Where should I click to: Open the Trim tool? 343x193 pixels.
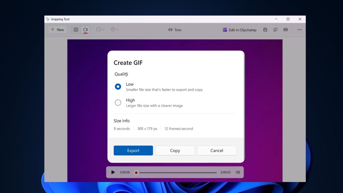point(175,30)
